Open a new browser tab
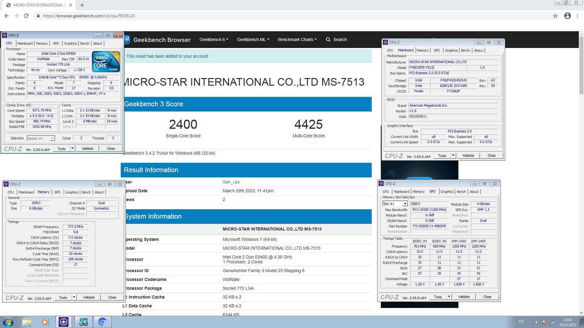 (82, 5)
